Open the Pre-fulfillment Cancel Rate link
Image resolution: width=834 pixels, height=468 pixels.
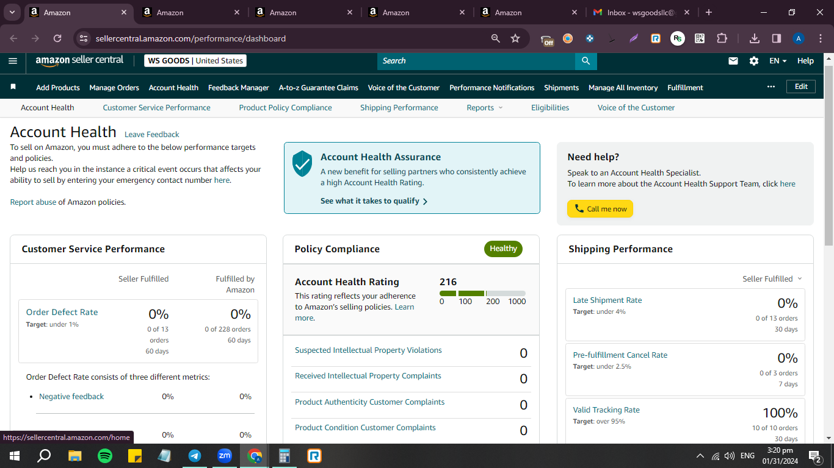click(620, 355)
